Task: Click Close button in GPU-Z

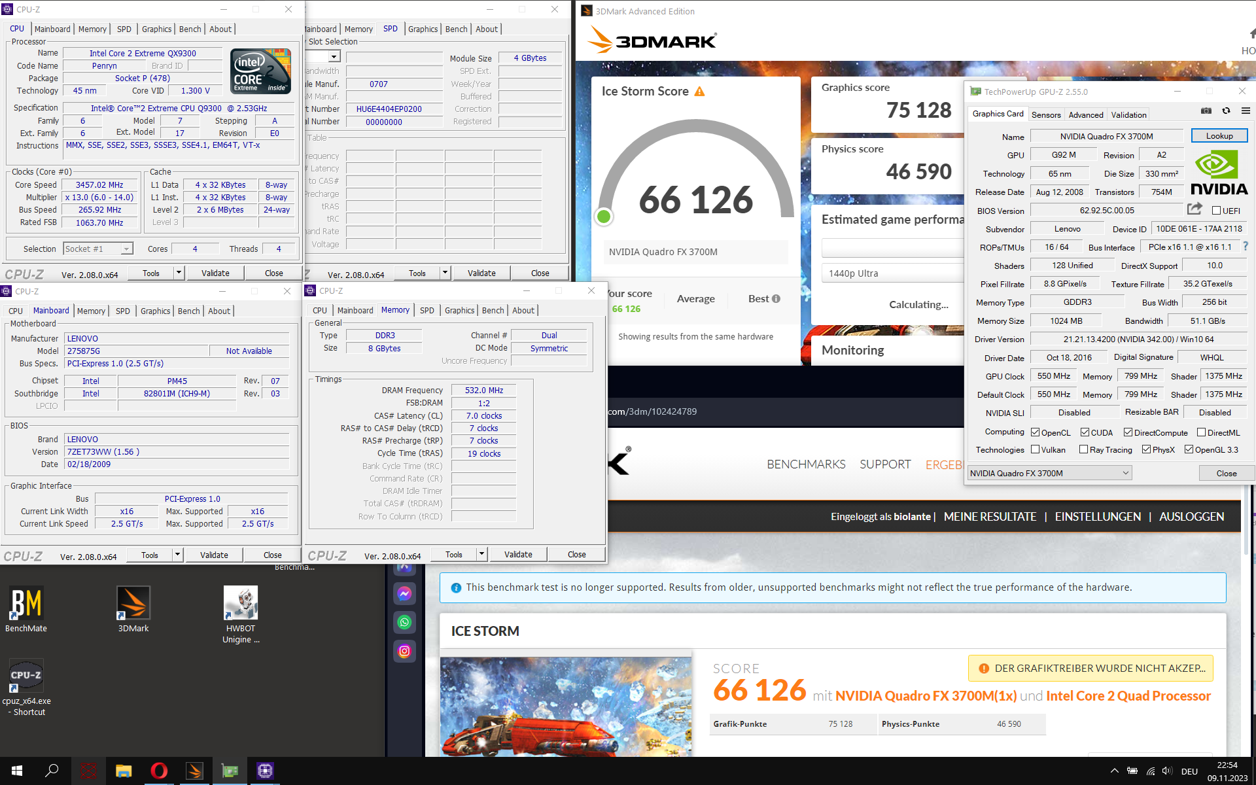Action: coord(1227,473)
